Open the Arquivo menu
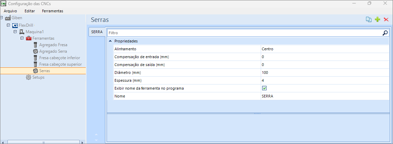Image resolution: width=393 pixels, height=144 pixels. (10, 11)
